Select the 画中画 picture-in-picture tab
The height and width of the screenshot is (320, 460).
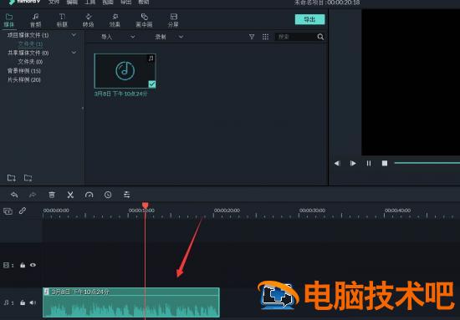point(144,21)
